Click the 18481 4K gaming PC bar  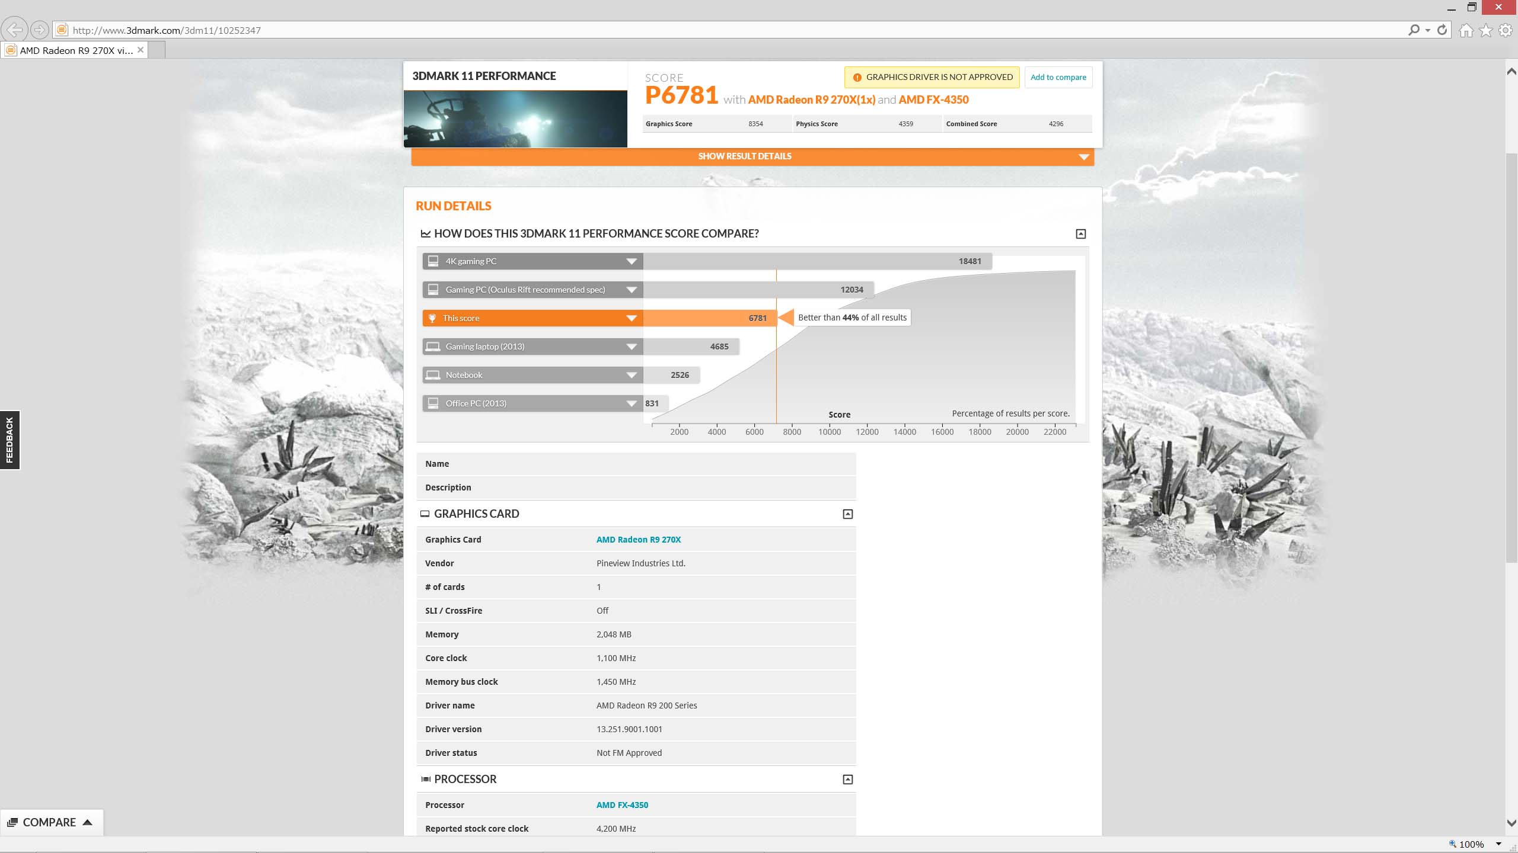818,261
